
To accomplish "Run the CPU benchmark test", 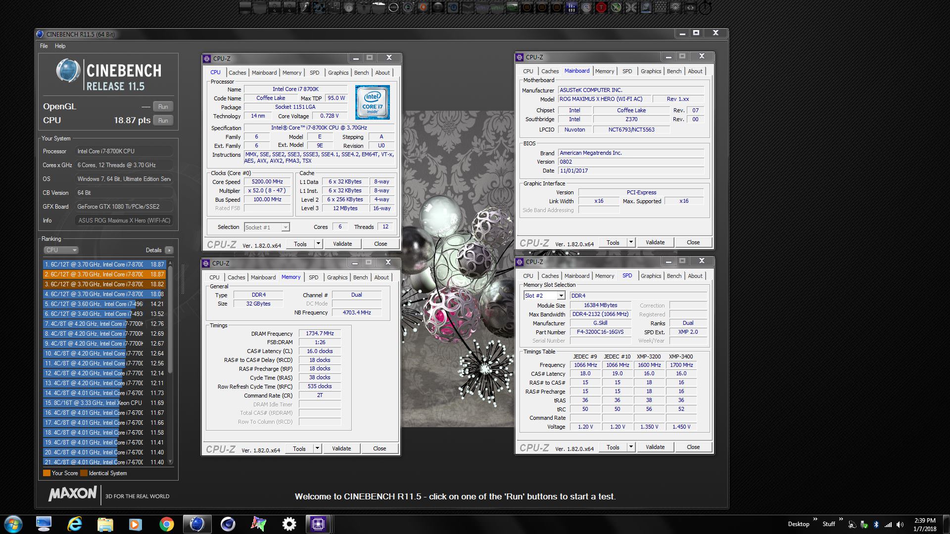I will (163, 121).
